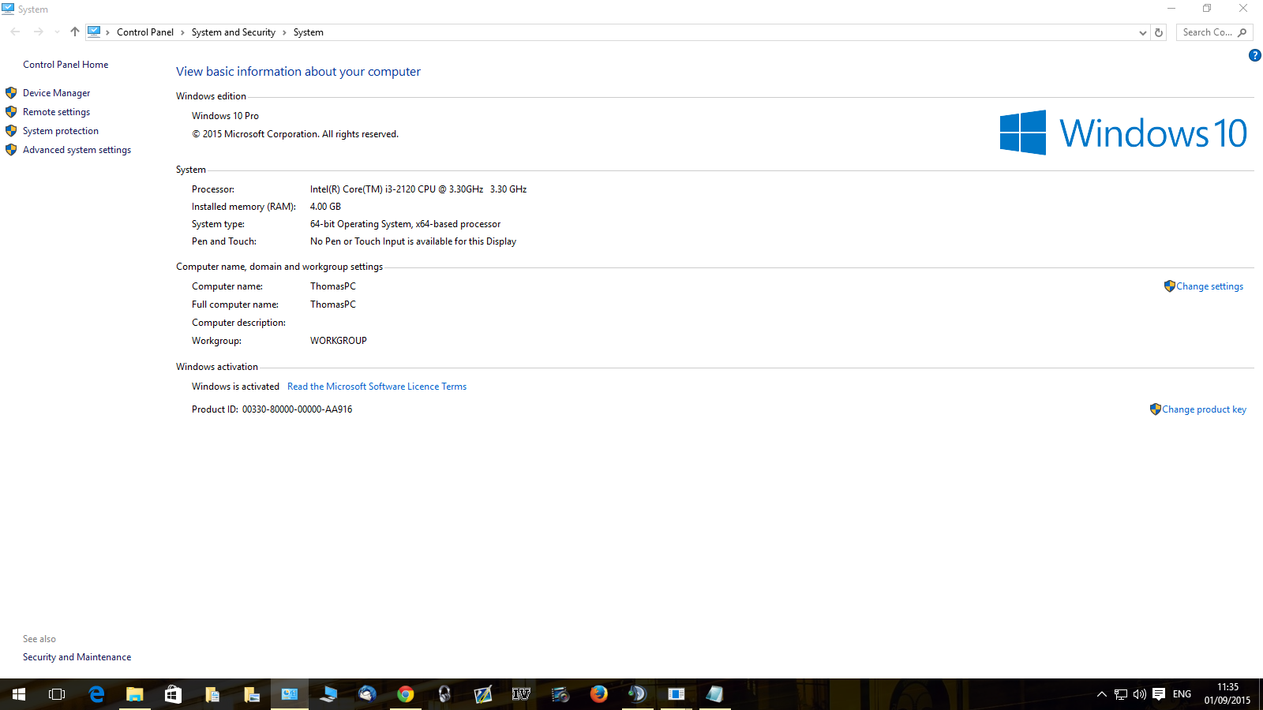
Task: Open the notepad-style taskbar icon at far right
Action: pyautogui.click(x=714, y=694)
